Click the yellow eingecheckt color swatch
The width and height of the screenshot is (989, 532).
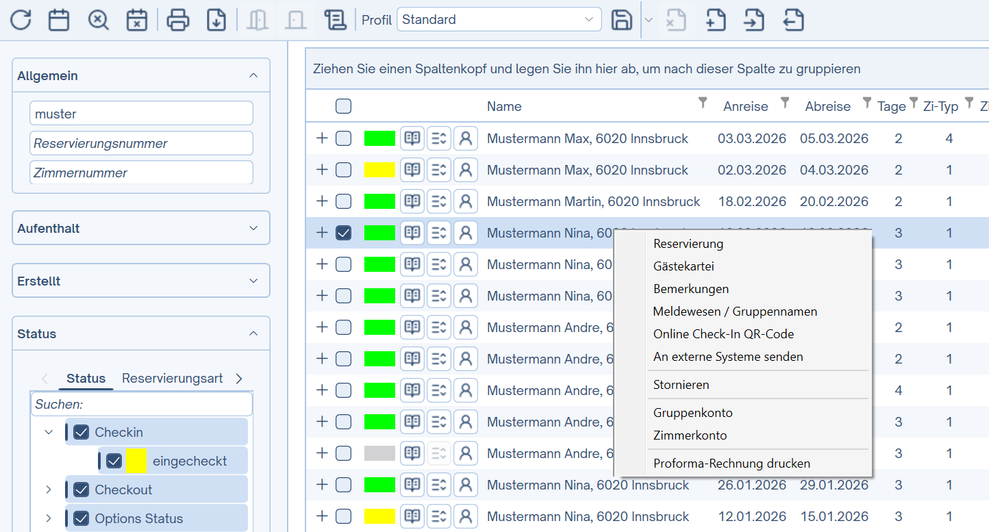[136, 461]
